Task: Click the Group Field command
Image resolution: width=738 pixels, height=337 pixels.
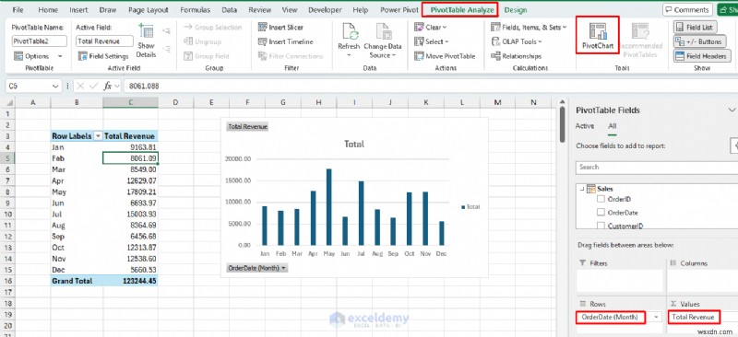Action: (x=206, y=56)
